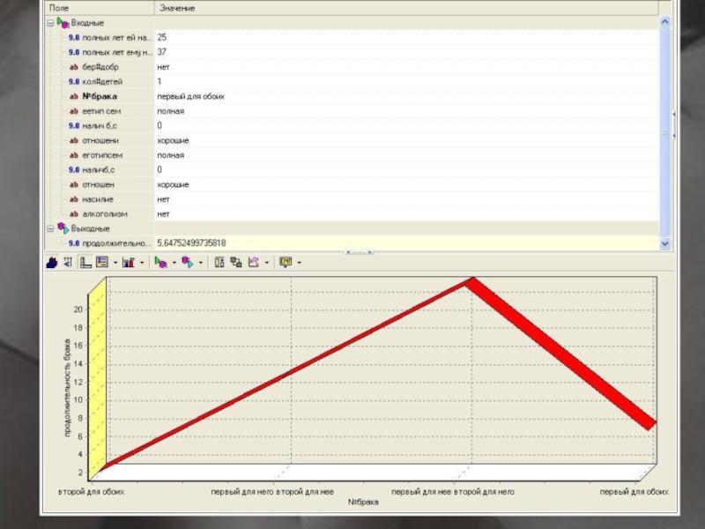
Task: Click the legend list icon in toolbar
Action: tap(101, 262)
